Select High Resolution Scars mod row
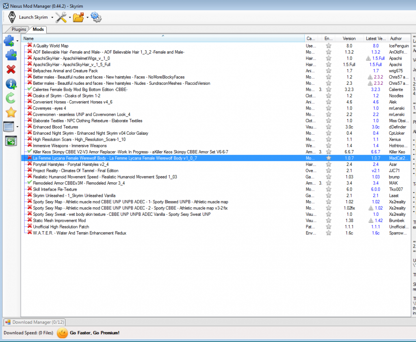Image resolution: width=416 pixels, height=342 pixels. [x=216, y=139]
